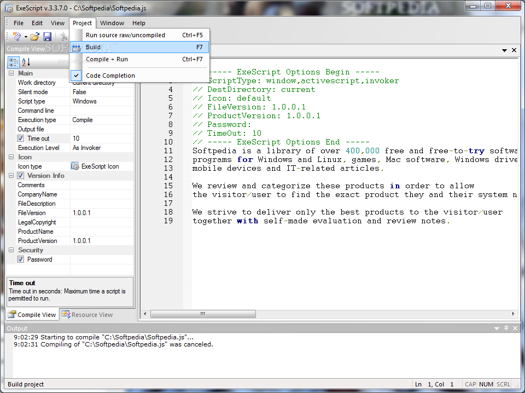This screenshot has height=393, width=525.
Task: Click the empty Output file value field
Action: (x=102, y=129)
